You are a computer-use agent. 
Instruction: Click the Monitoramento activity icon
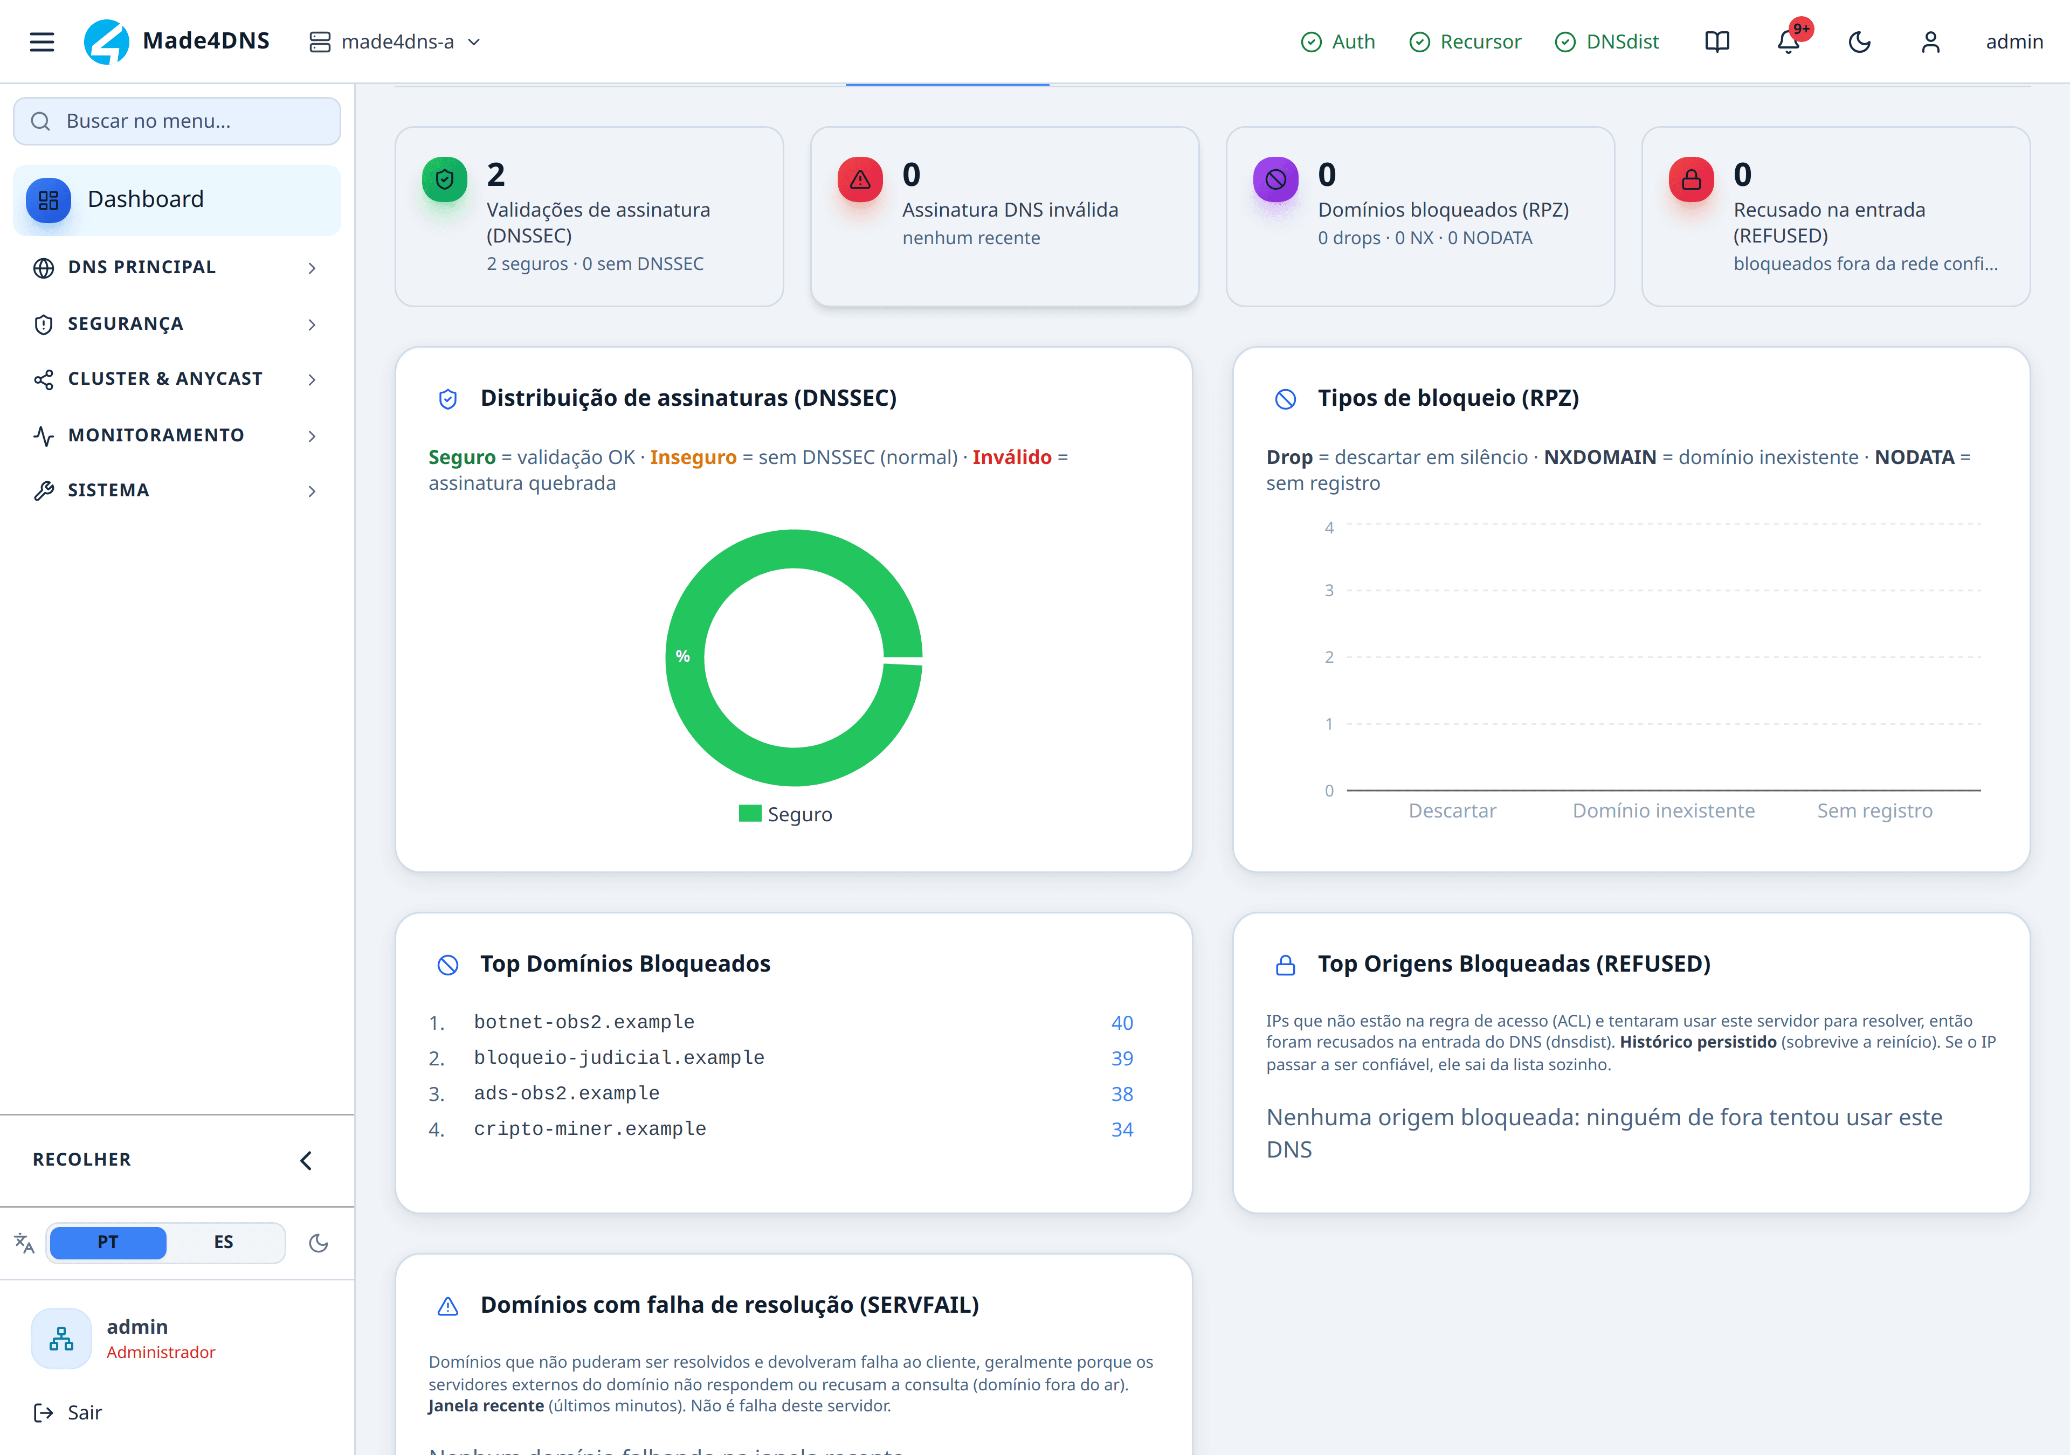click(43, 436)
